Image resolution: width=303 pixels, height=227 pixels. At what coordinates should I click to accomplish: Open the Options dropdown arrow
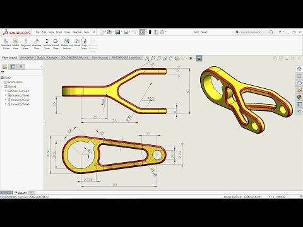[x=166, y=32]
